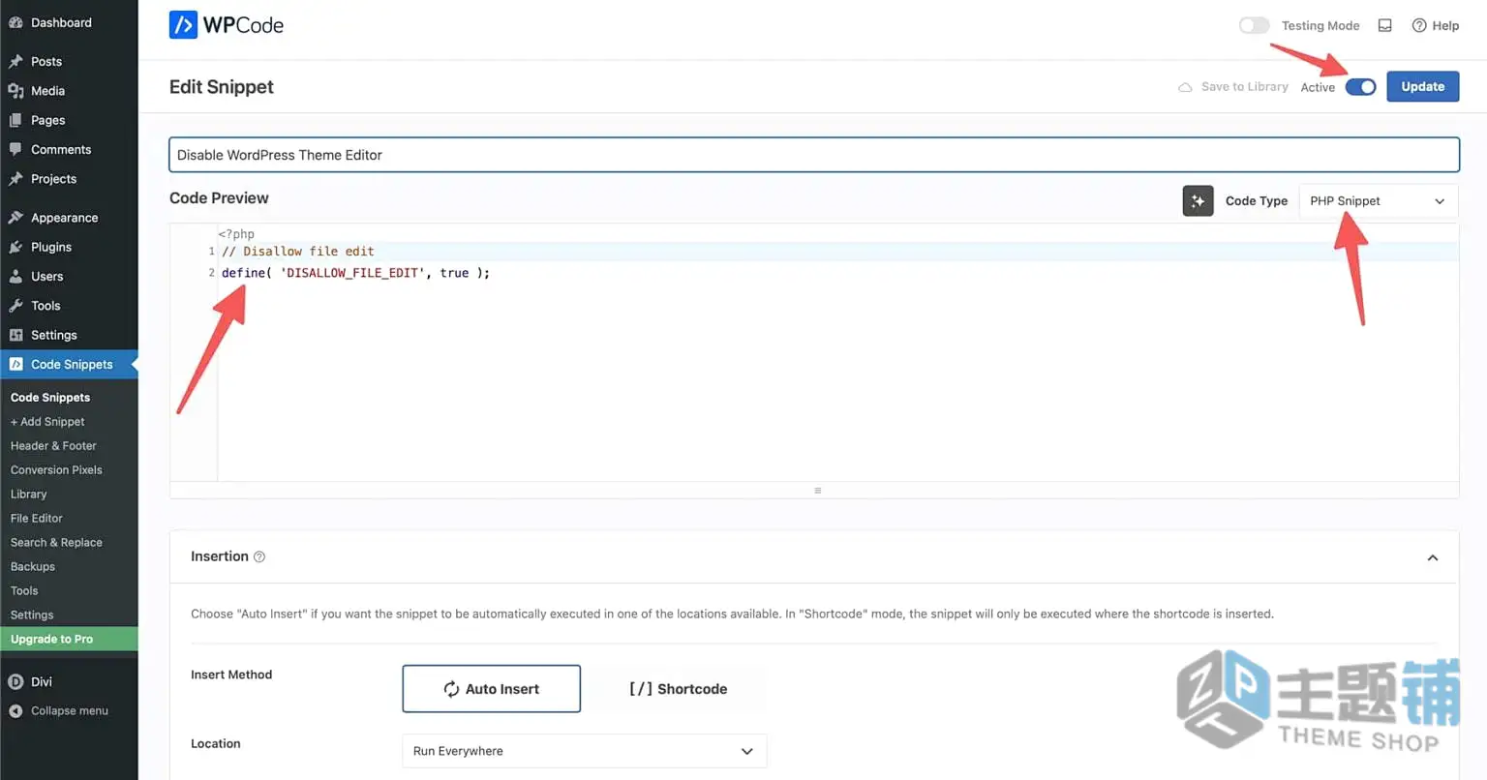
Task: Open Help via question-mark icon
Action: click(1419, 25)
